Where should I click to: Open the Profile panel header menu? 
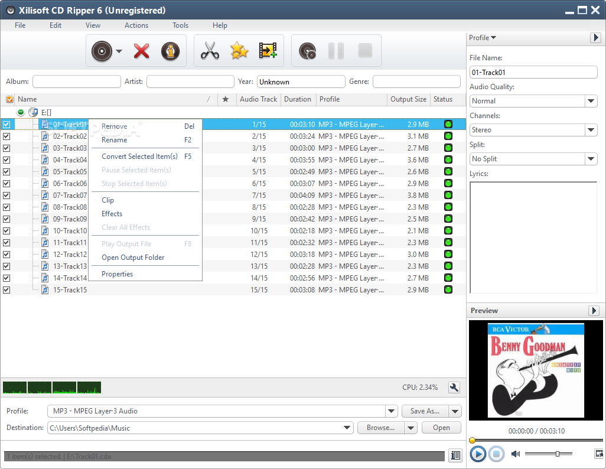click(x=483, y=38)
